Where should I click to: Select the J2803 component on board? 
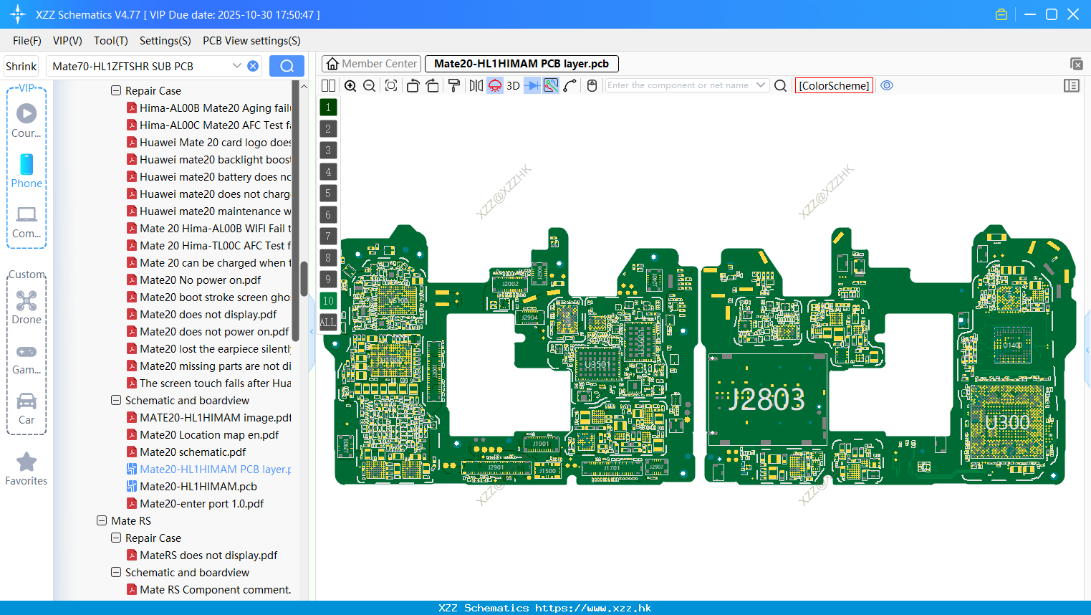[x=767, y=399]
